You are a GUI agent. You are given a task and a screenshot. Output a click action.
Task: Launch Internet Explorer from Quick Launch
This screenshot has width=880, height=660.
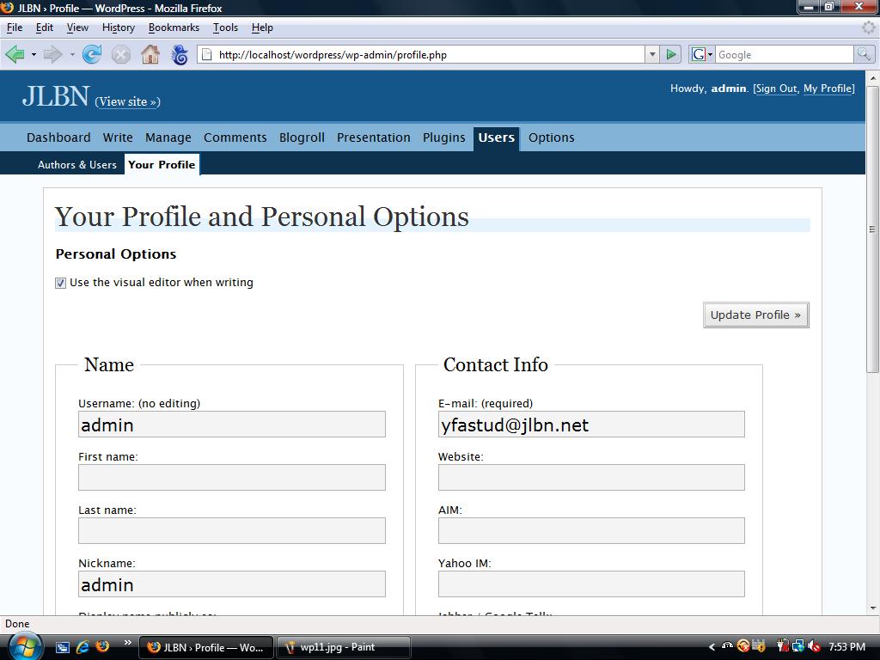tap(83, 646)
